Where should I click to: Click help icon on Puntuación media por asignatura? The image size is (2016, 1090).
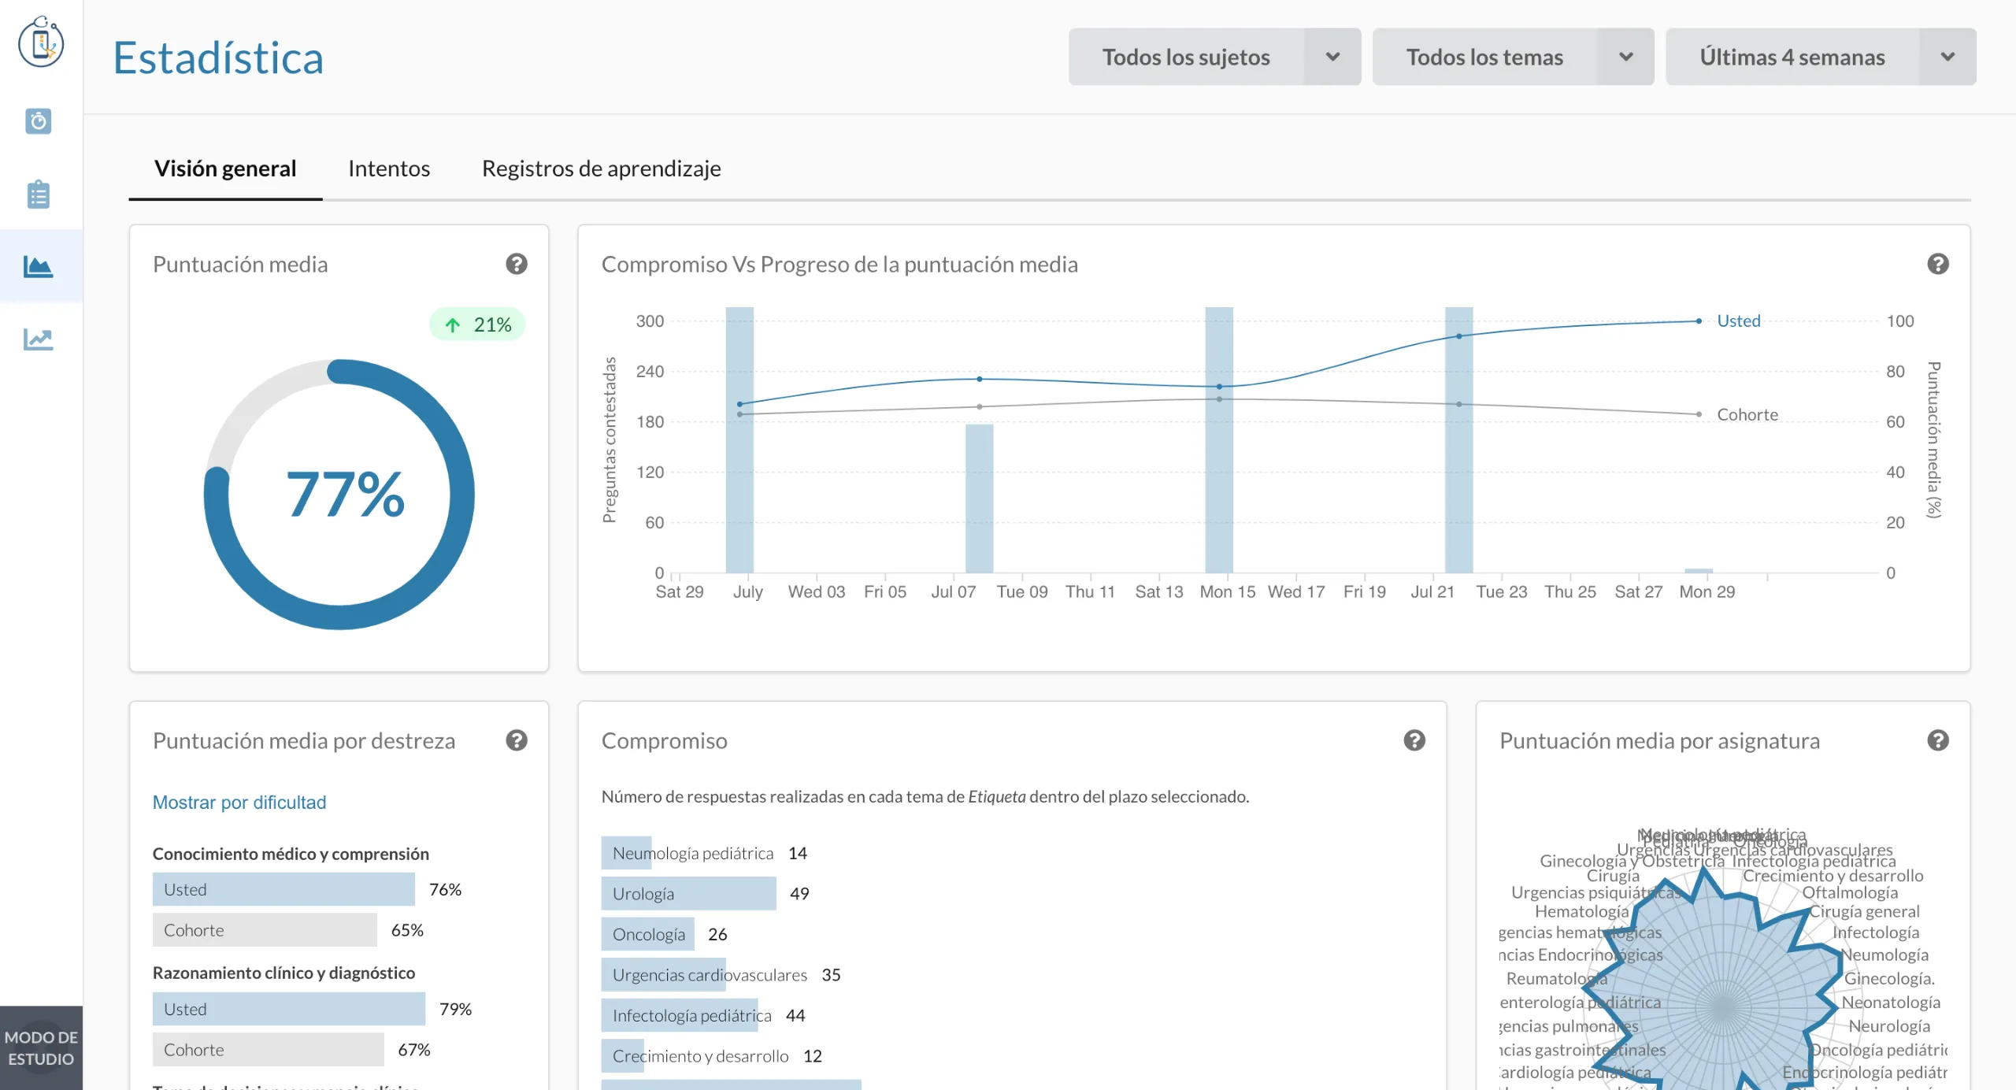(x=1937, y=740)
